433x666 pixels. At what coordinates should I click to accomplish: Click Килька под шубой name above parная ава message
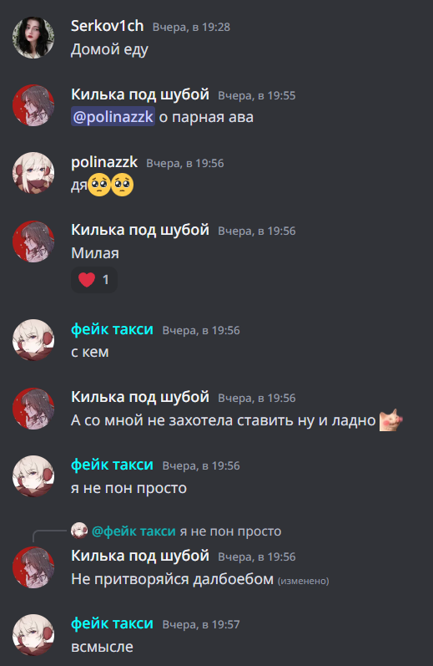(x=140, y=94)
